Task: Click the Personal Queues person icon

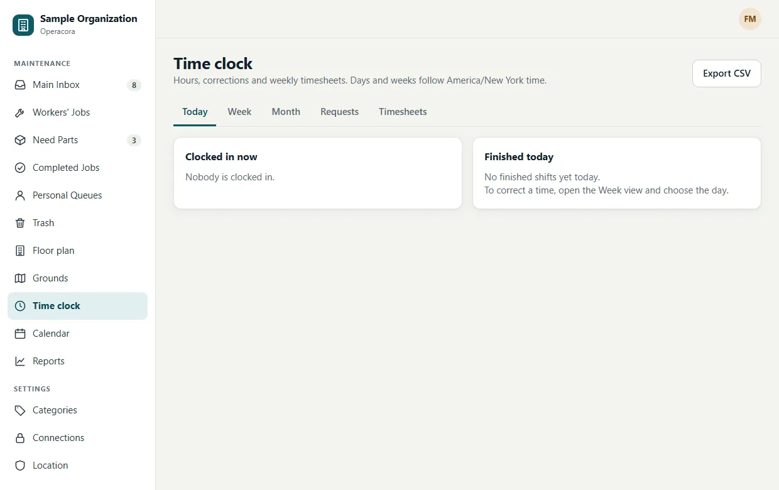Action: pyautogui.click(x=20, y=195)
